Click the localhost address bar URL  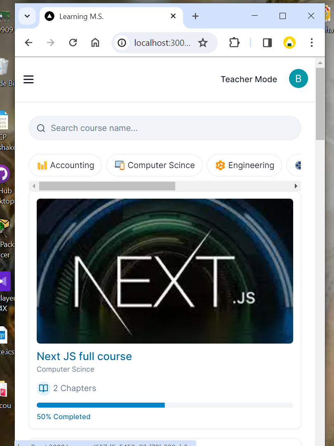tap(162, 43)
